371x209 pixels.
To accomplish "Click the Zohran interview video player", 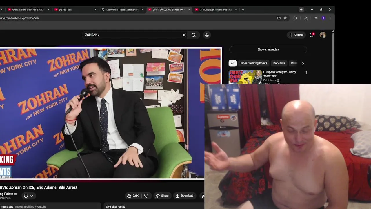I will [111, 113].
